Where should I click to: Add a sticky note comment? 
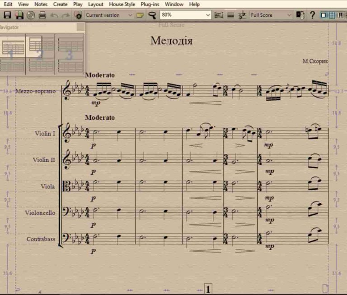click(140, 15)
